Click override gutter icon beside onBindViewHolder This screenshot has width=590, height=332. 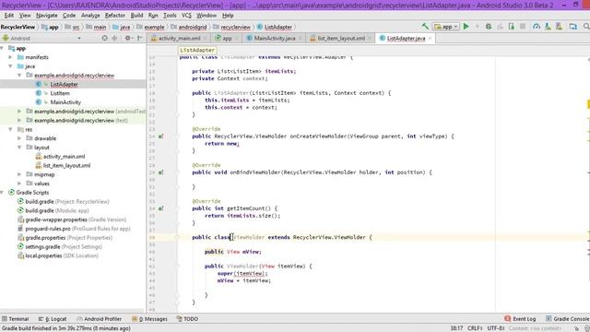point(160,172)
